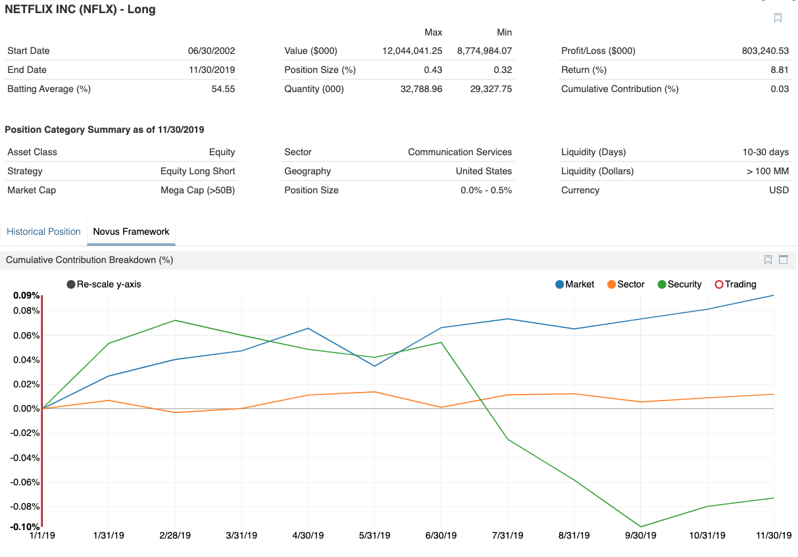Screen dimensions: 798x557
Task: Click the Return (%) value 8.81
Action: pyautogui.click(x=780, y=70)
